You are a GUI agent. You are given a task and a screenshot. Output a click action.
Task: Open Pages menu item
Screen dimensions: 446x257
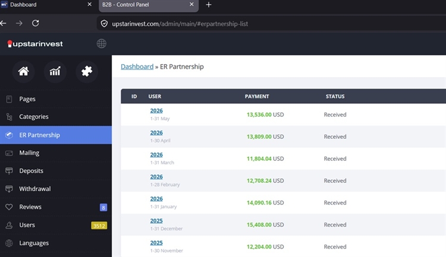click(56, 99)
